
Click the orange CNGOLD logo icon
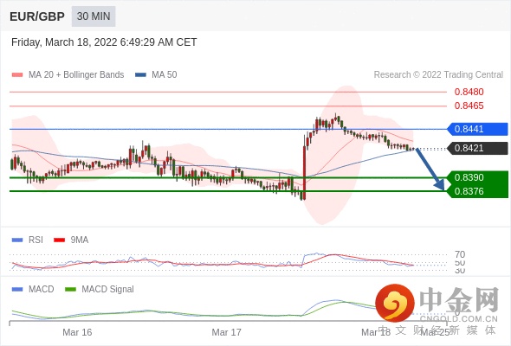point(395,303)
